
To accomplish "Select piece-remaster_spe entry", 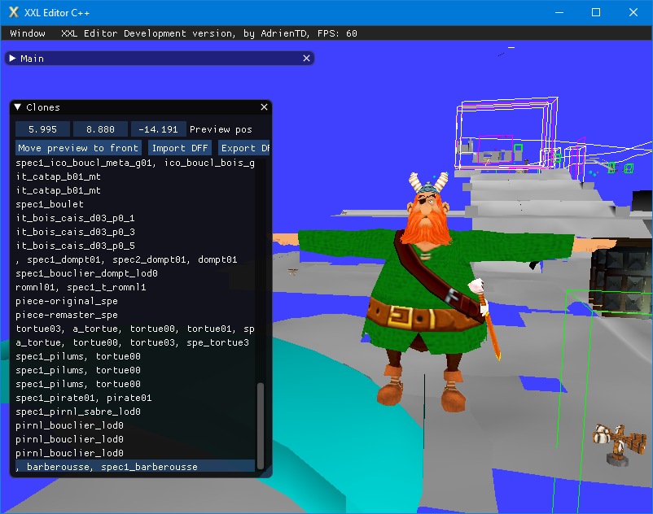I will pyautogui.click(x=135, y=315).
